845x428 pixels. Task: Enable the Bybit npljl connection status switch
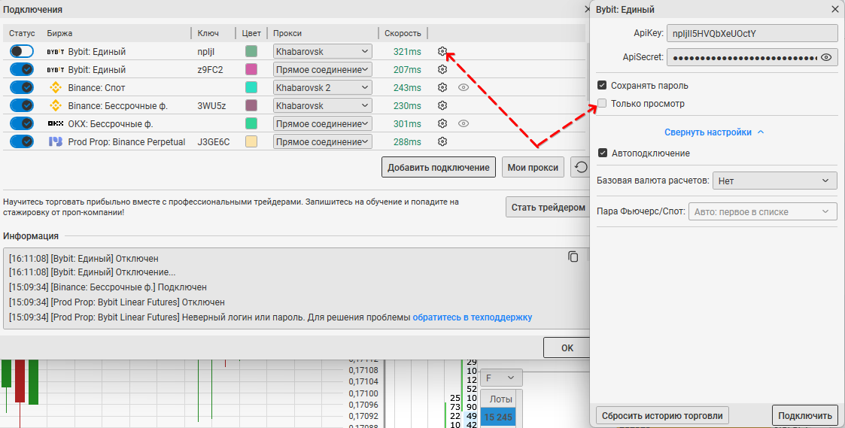22,51
